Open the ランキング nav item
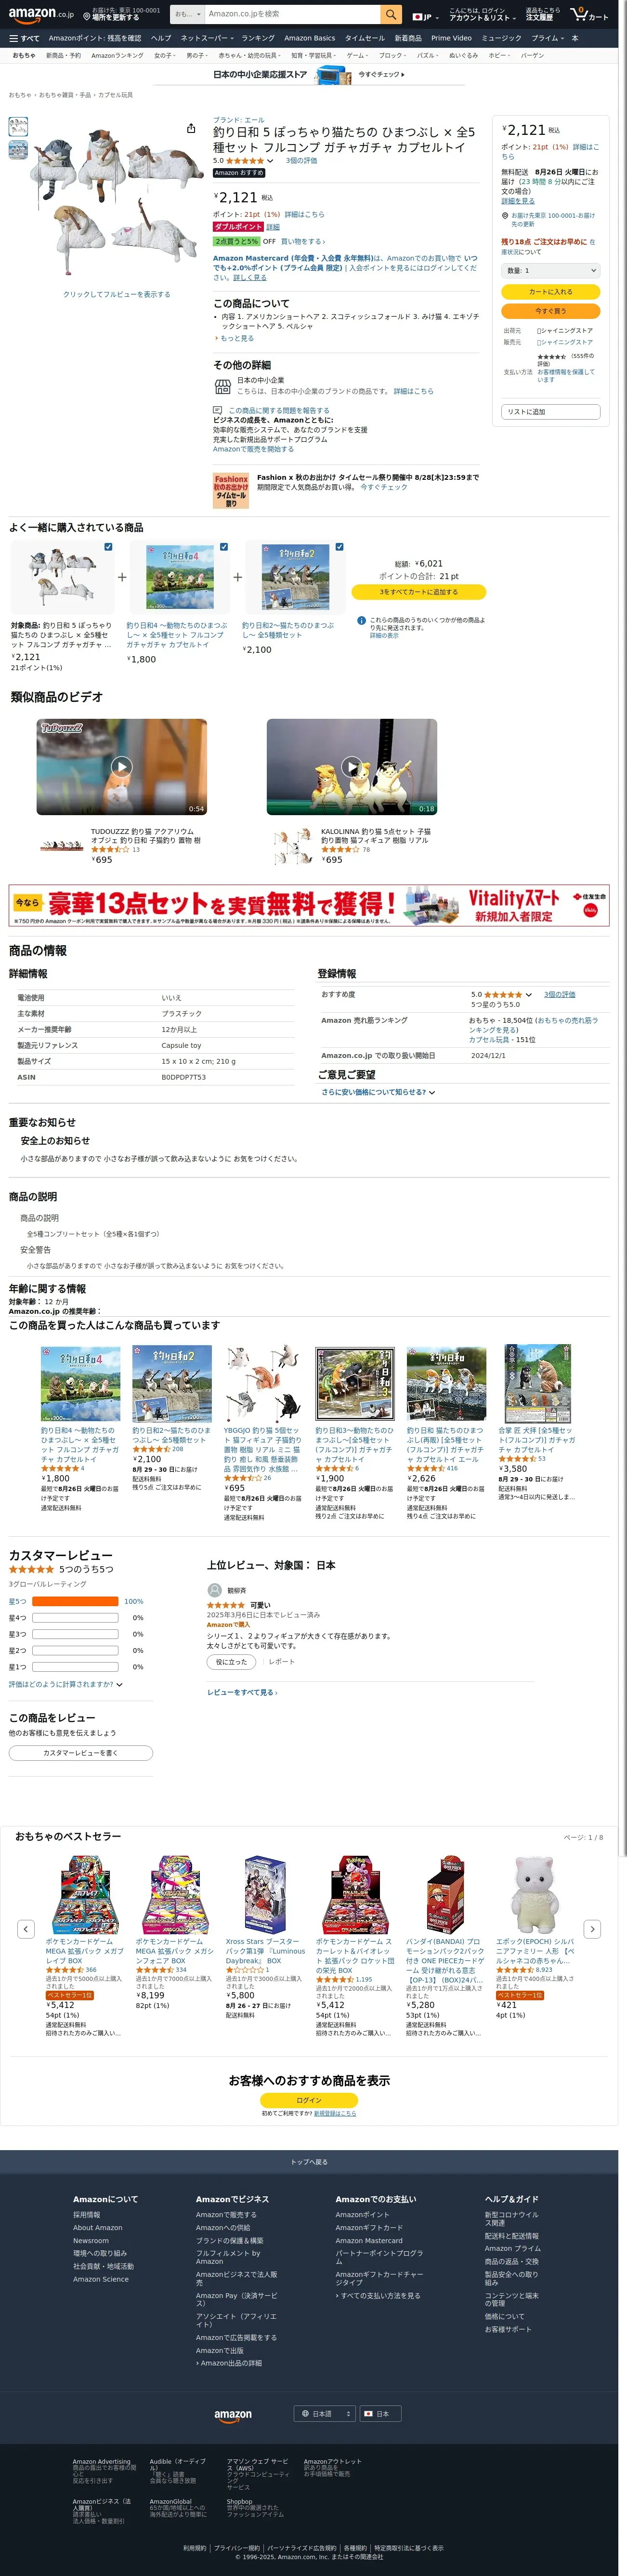The width and height of the screenshot is (627, 2576). click(258, 38)
